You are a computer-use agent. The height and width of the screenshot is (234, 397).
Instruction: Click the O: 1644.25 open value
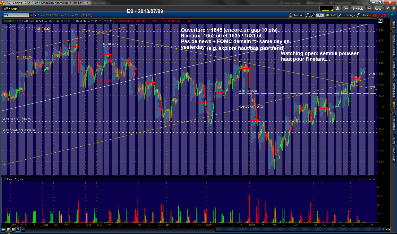(x=52, y=21)
